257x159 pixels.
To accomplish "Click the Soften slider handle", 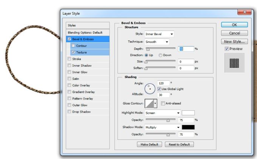I will pyautogui.click(x=146, y=68).
